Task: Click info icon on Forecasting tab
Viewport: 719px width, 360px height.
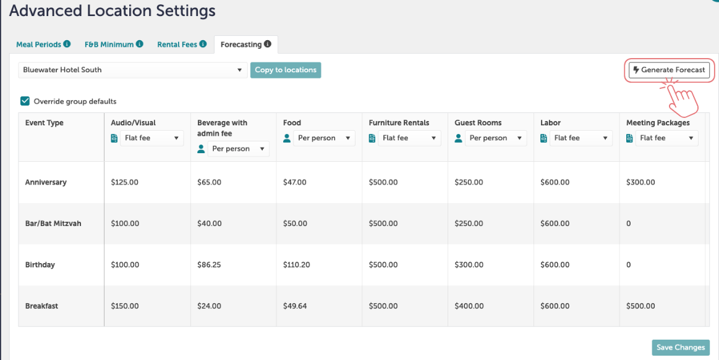Action: pyautogui.click(x=267, y=44)
